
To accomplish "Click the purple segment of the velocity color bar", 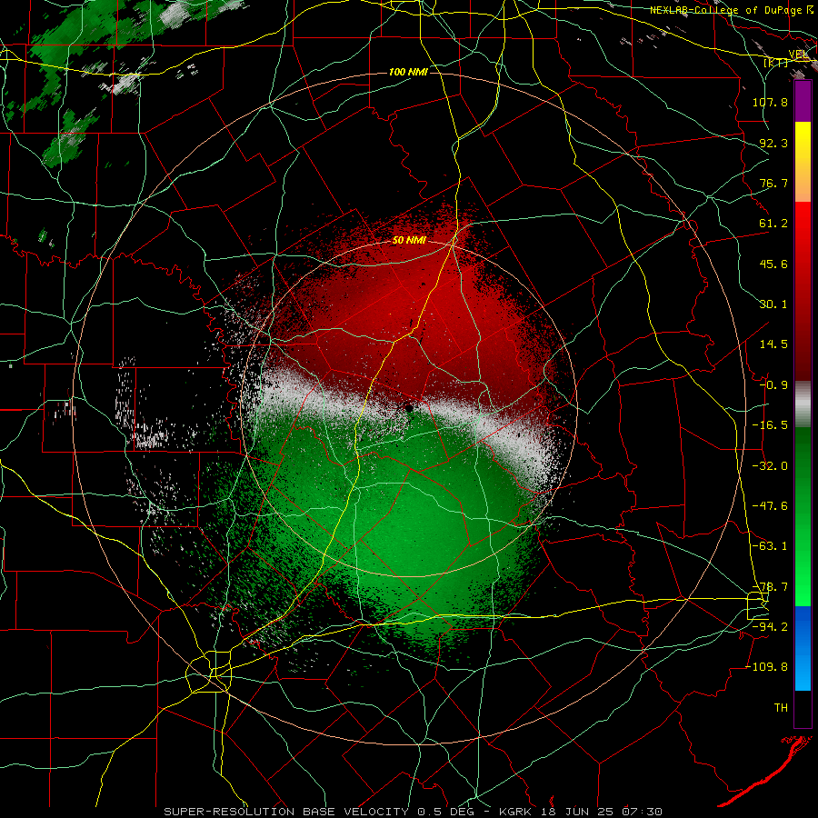I will point(803,102).
